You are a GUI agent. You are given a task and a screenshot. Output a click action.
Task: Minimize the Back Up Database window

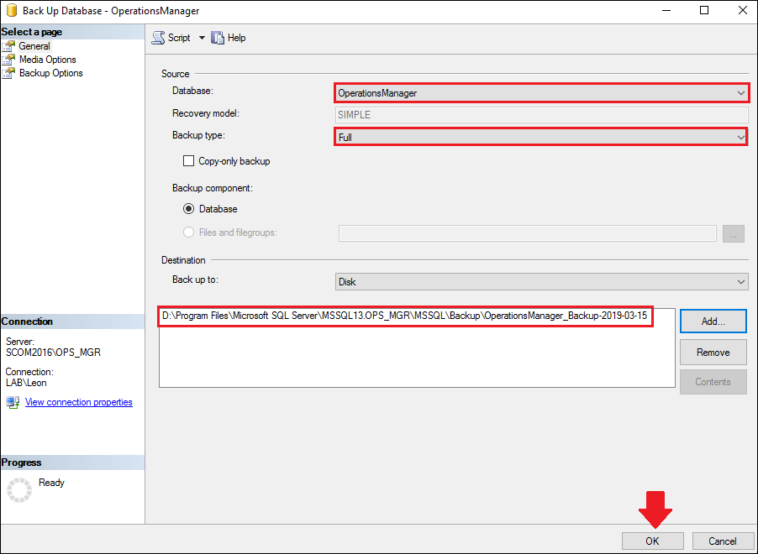666,10
